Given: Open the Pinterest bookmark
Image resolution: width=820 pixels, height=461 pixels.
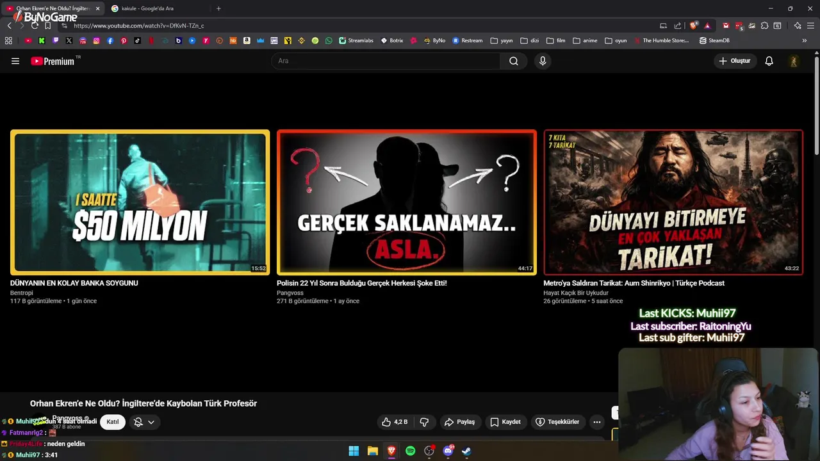Looking at the screenshot, I should [124, 40].
